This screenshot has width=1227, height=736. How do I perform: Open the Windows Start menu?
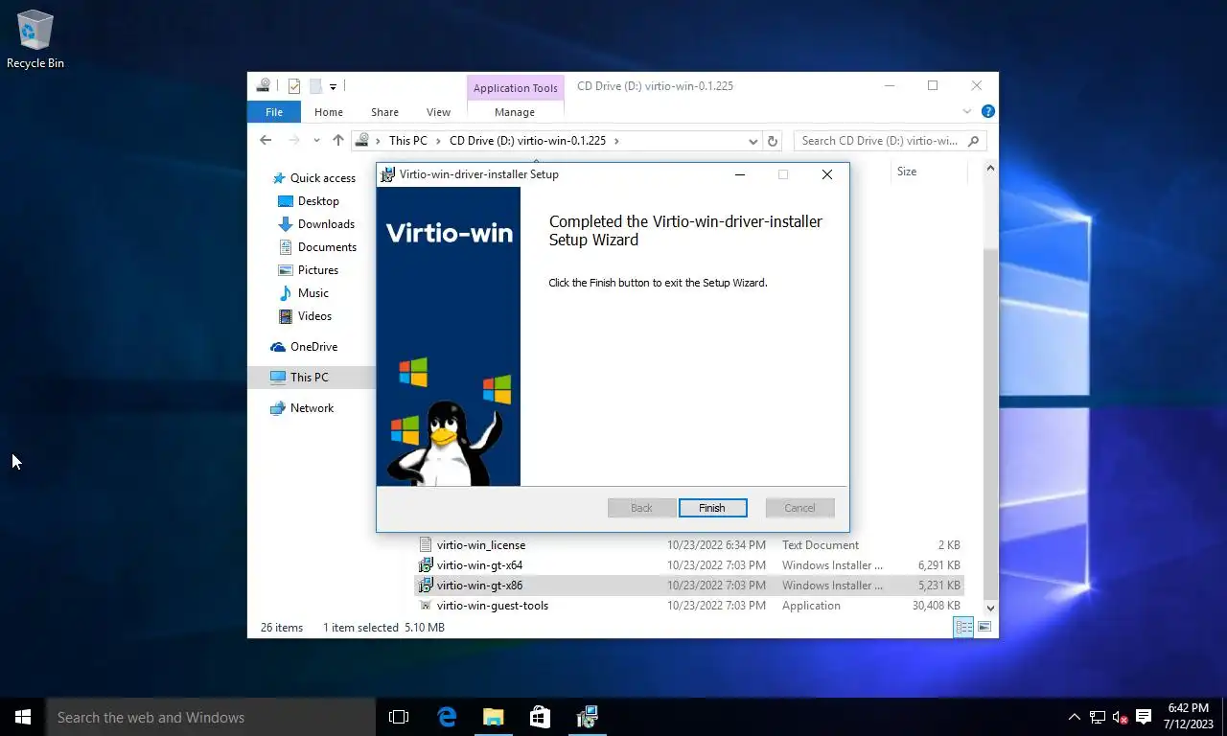coord(23,717)
